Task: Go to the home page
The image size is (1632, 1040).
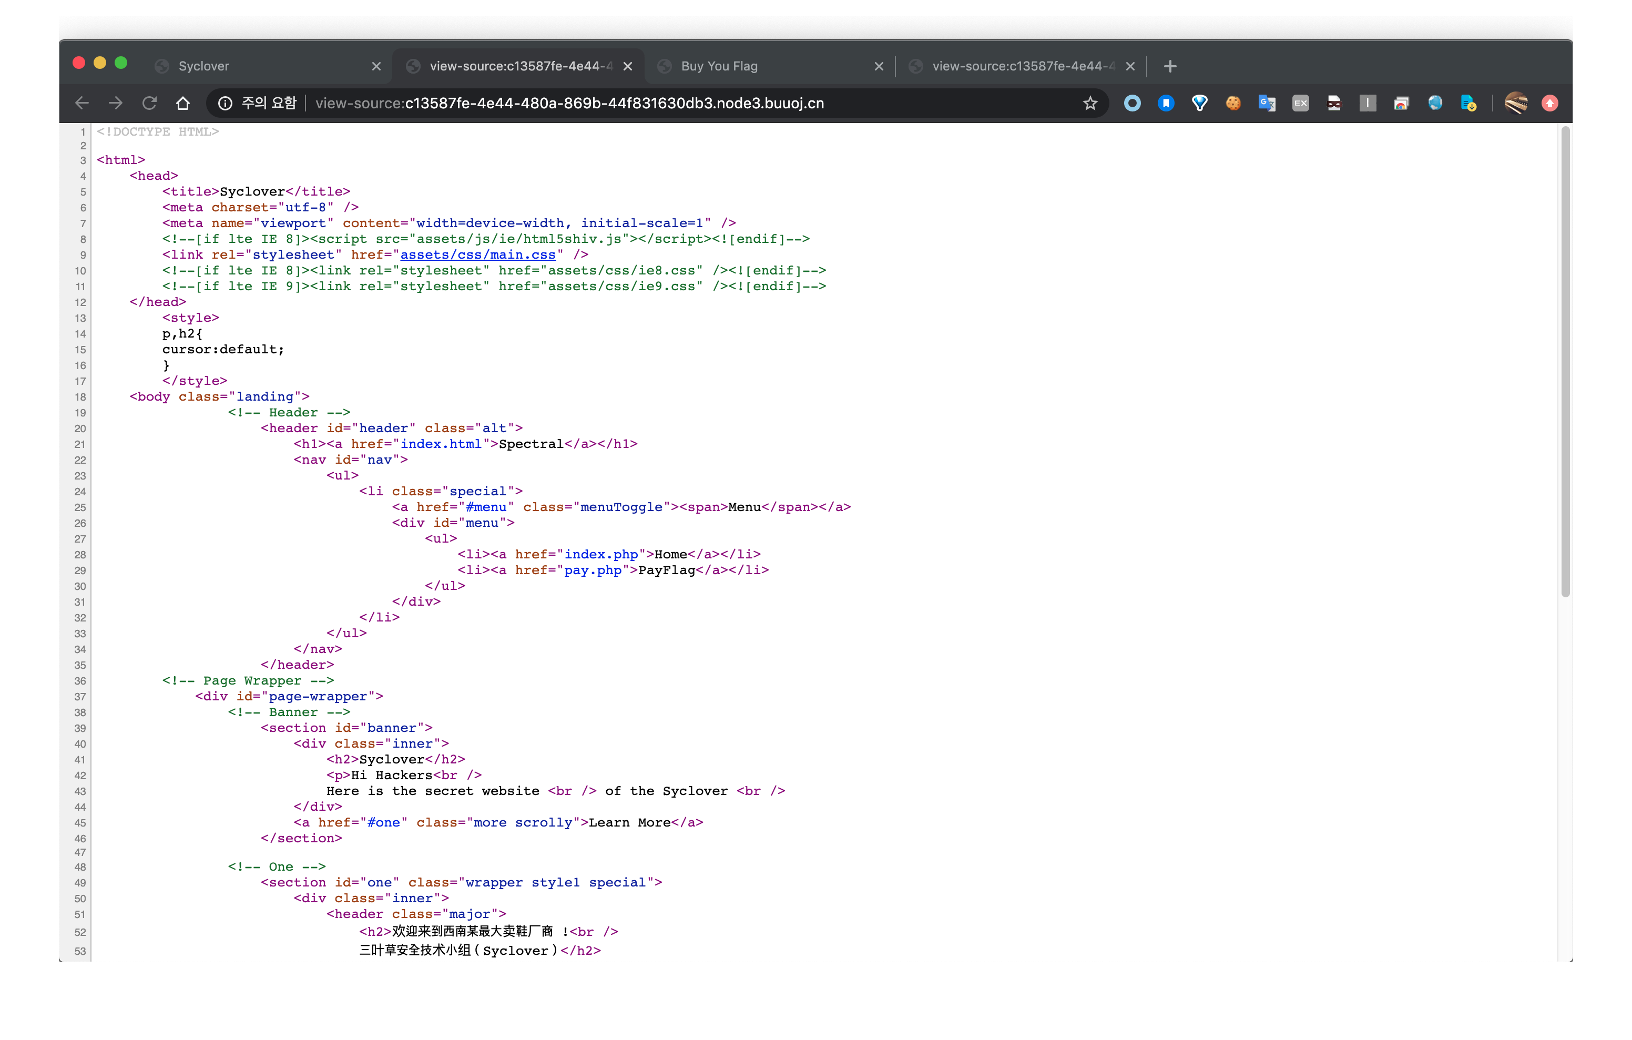Action: pos(183,103)
